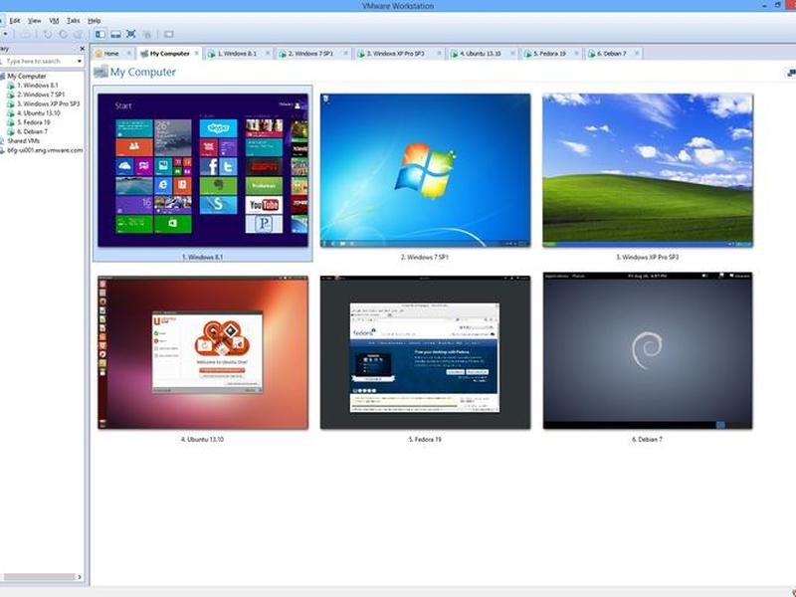Screen dimensions: 796x597
Task: Select My Computer in the library tree
Action: [x=27, y=77]
